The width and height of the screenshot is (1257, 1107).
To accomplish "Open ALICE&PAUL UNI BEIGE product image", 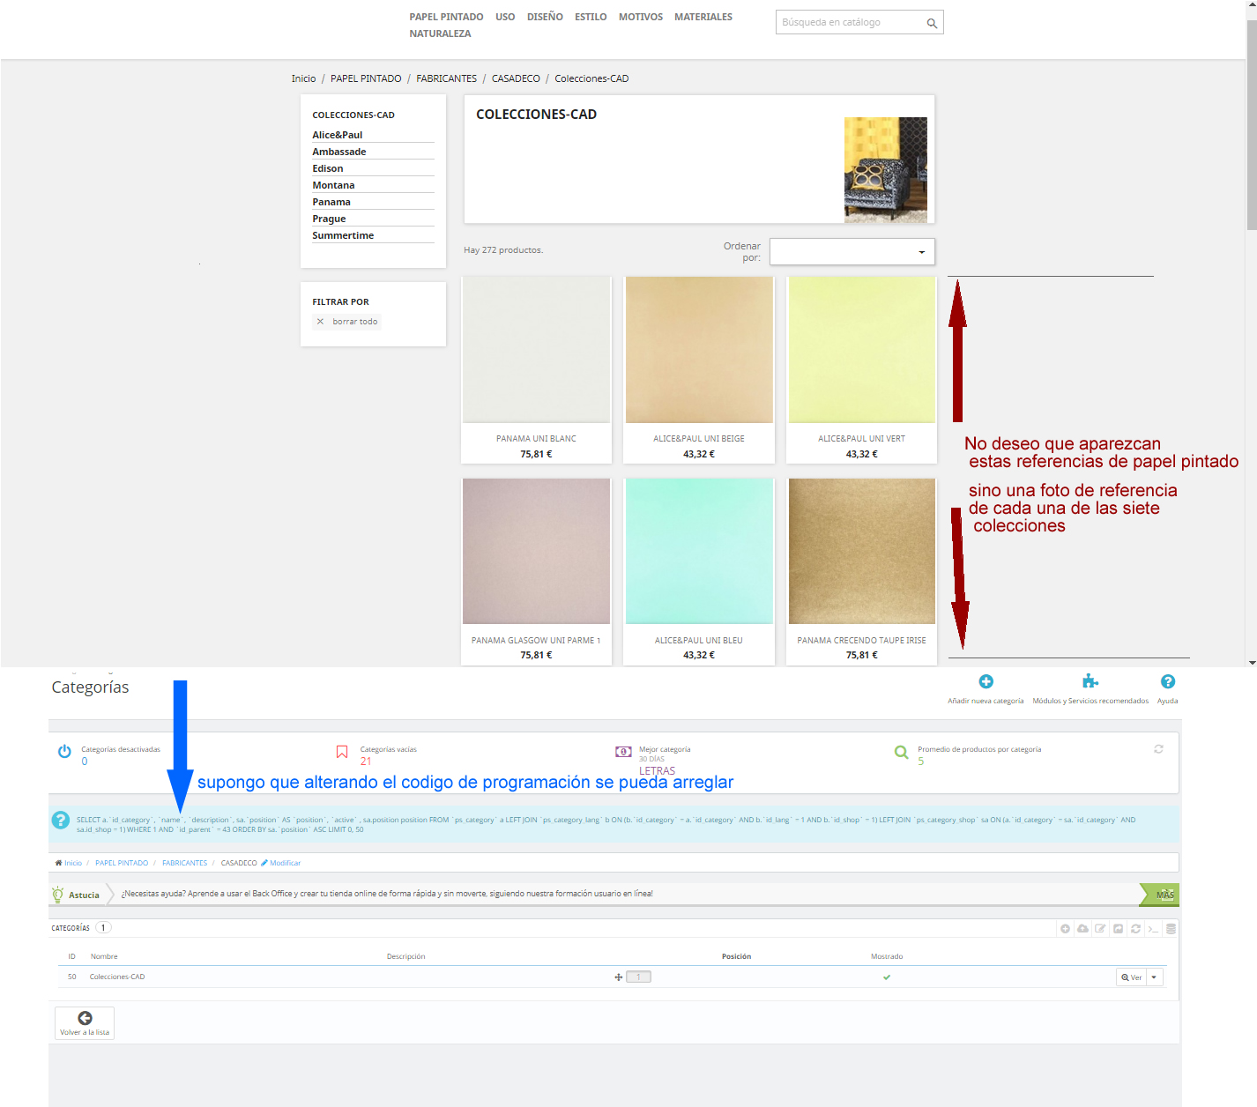I will point(699,350).
